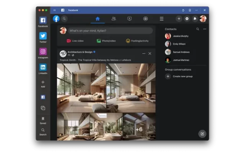Click the Live video button

[75, 41]
